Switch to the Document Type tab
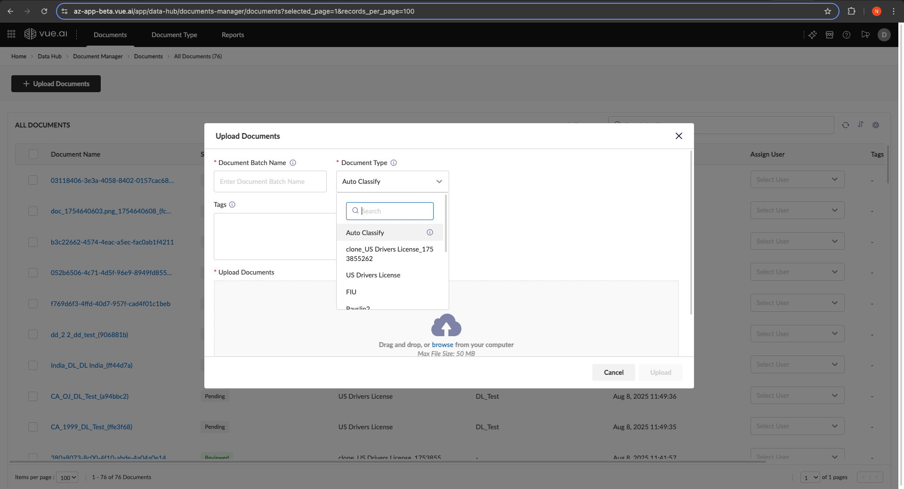This screenshot has height=489, width=904. 174,35
